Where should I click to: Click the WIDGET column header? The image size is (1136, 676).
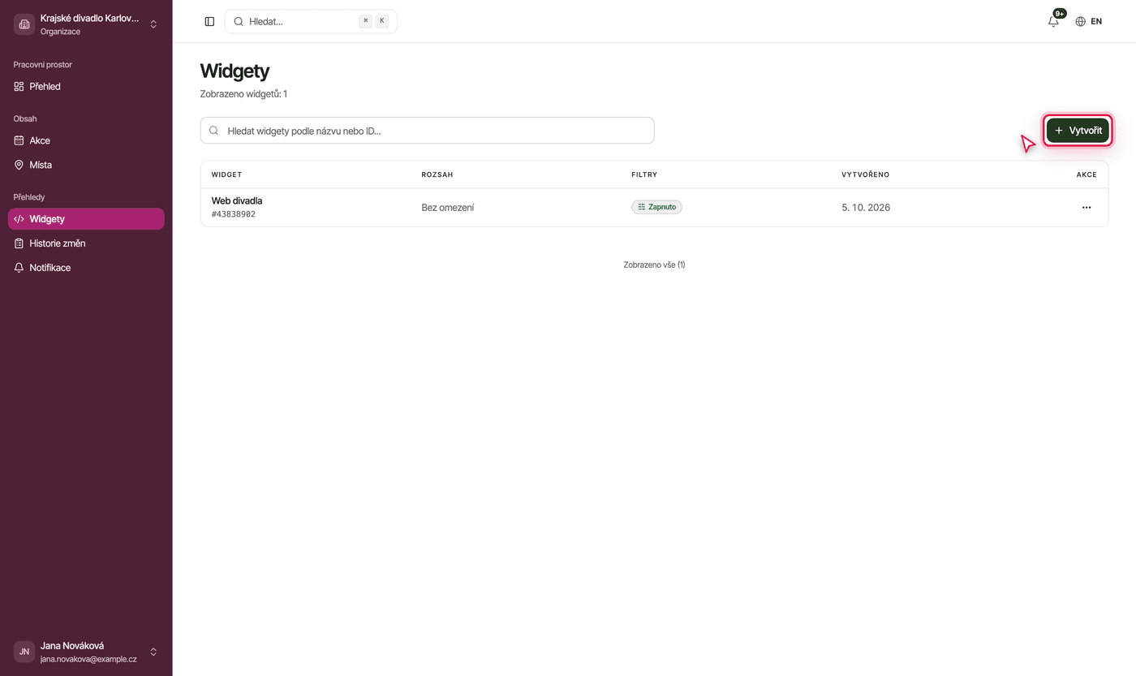[227, 174]
